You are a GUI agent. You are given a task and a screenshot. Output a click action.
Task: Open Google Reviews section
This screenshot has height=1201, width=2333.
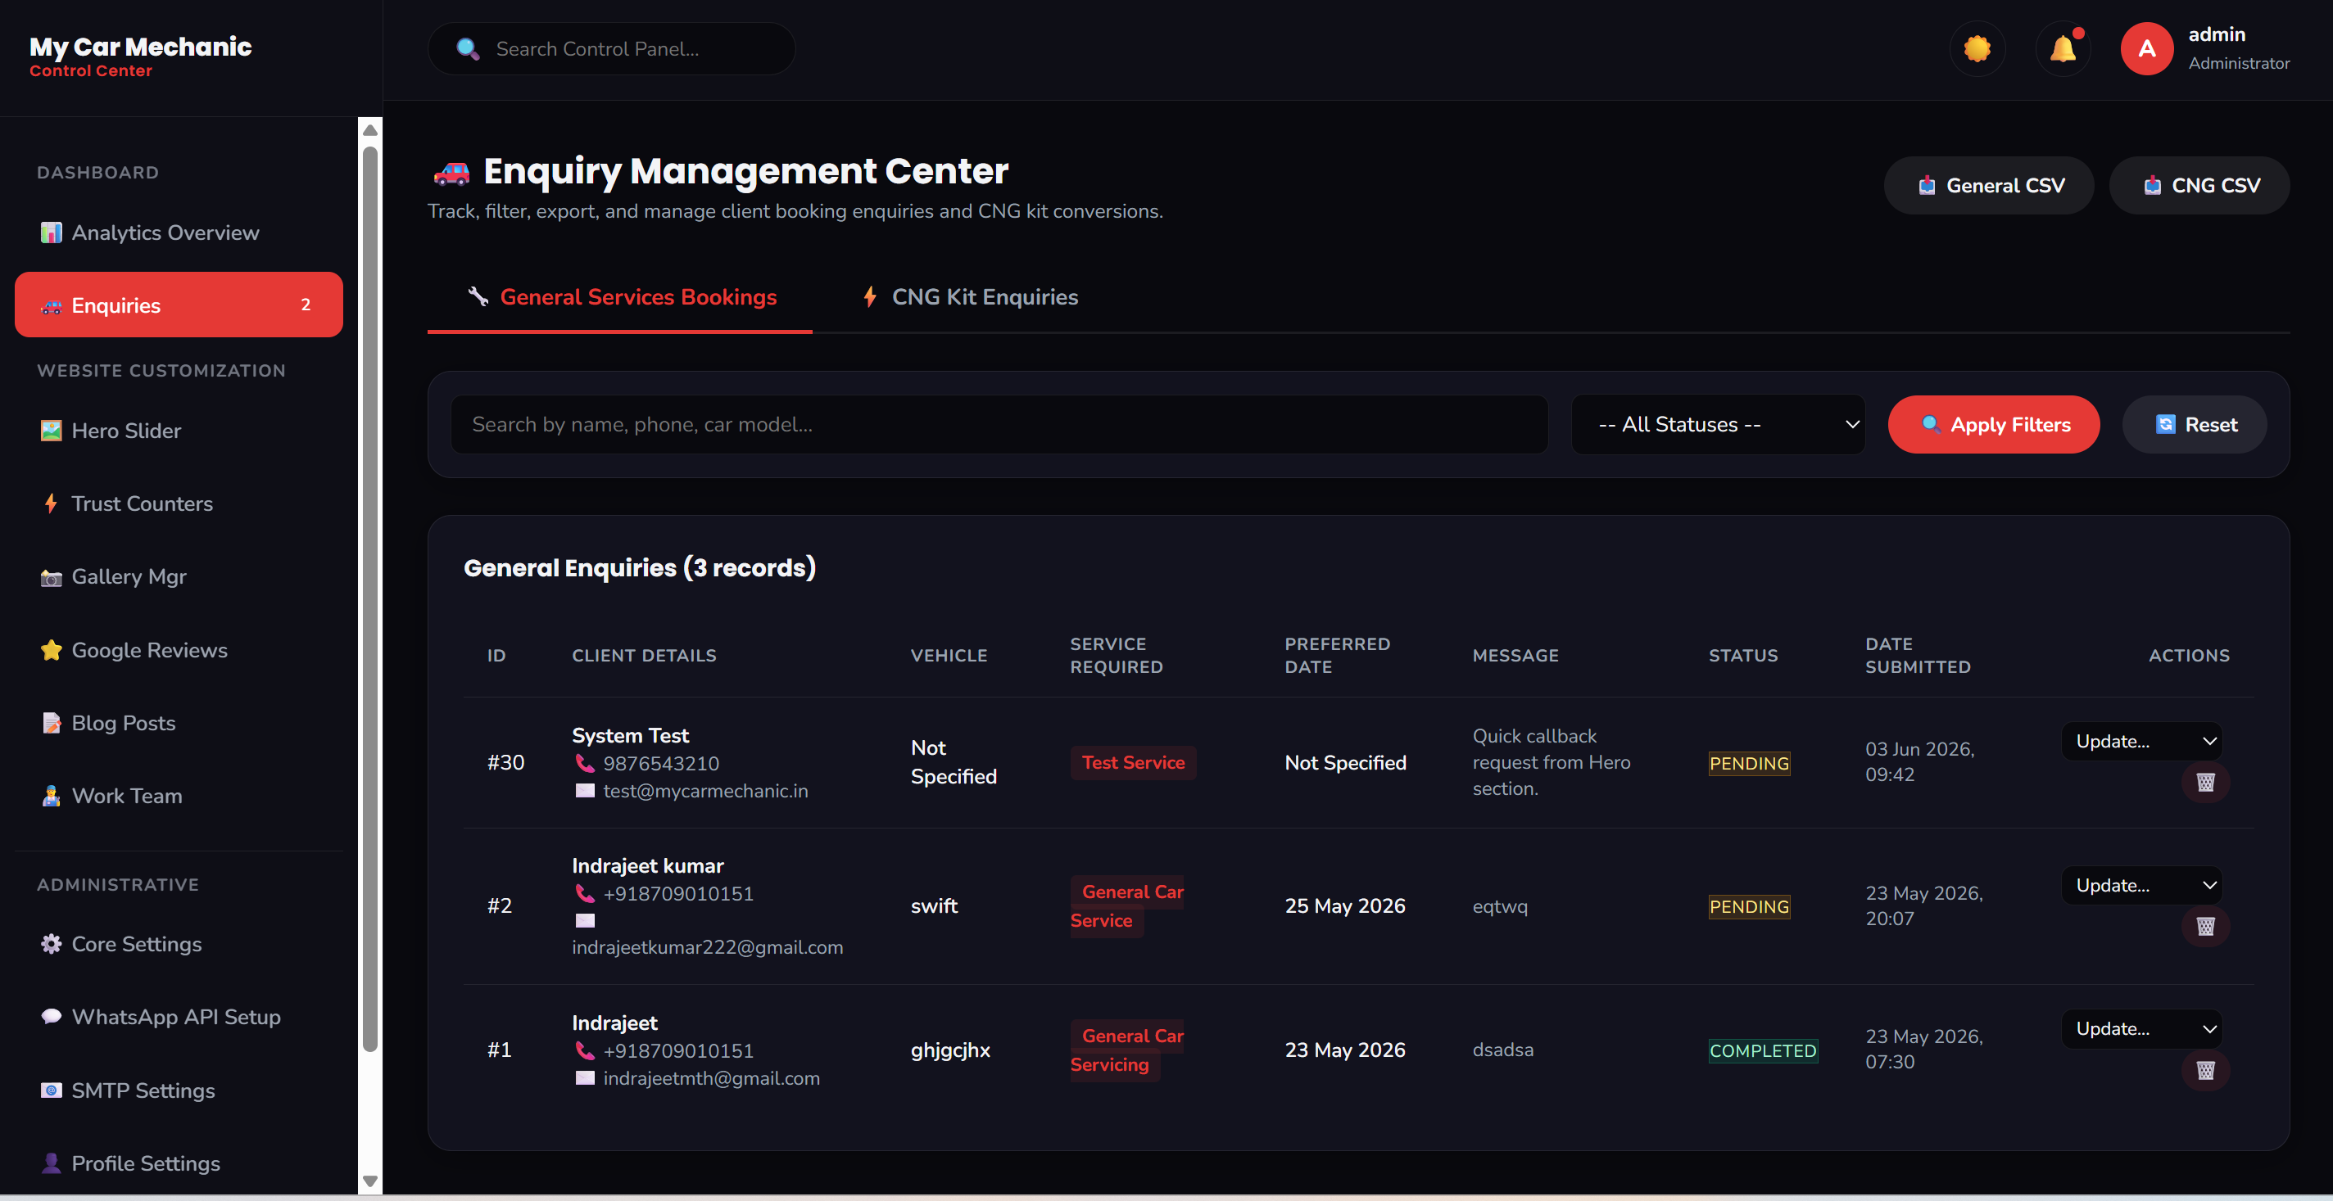tap(179, 650)
